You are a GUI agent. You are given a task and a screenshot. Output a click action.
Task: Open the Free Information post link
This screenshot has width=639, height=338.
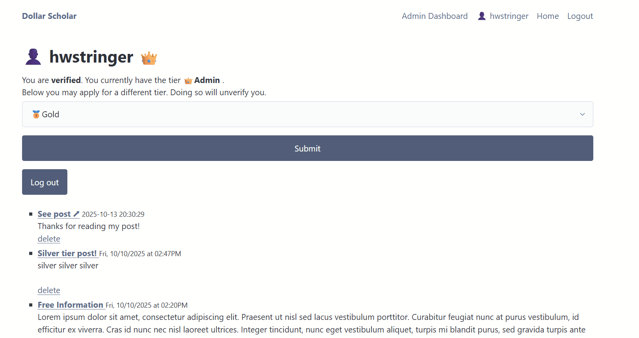[71, 305]
